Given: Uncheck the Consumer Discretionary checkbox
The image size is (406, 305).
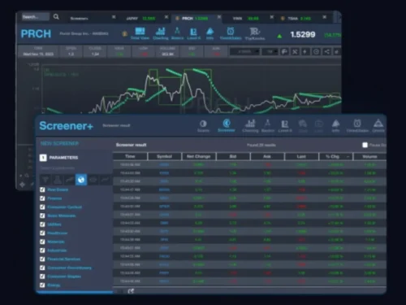Looking at the screenshot, I should (x=42, y=268).
